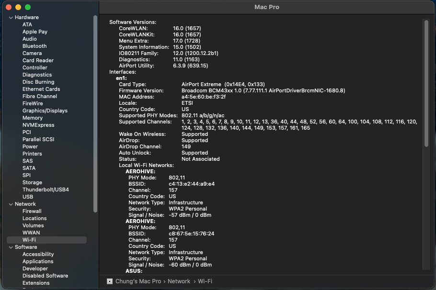Show the Firewall network information
The image size is (436, 290).
point(32,211)
